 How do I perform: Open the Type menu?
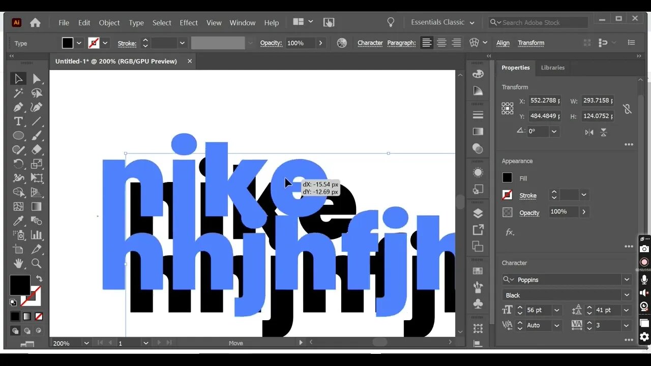point(136,23)
